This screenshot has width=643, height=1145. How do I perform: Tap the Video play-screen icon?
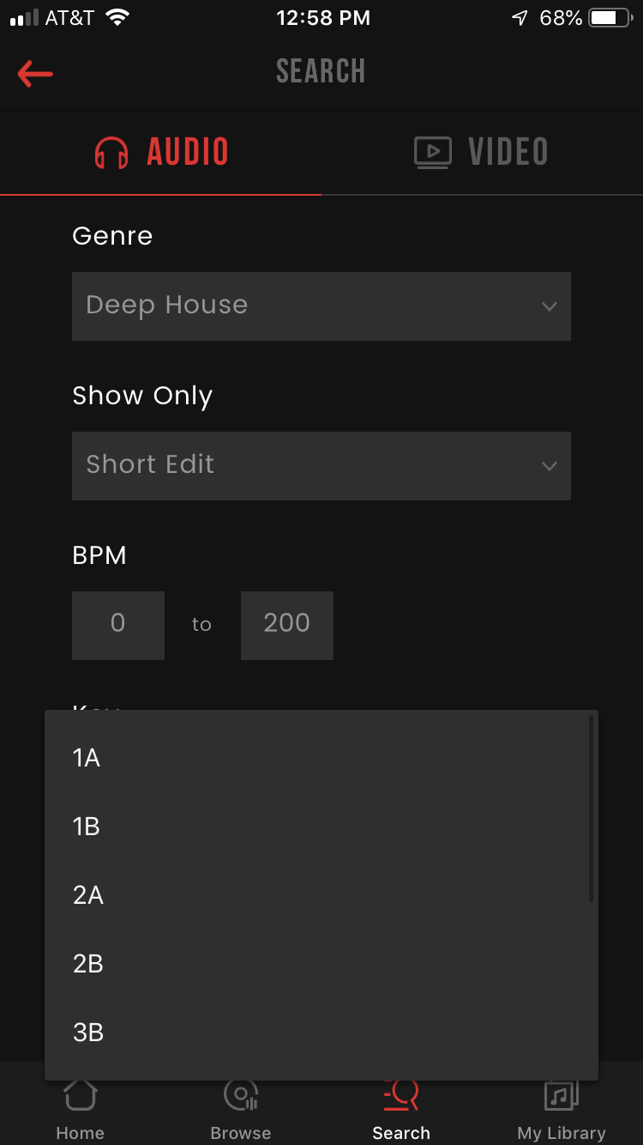tap(433, 153)
